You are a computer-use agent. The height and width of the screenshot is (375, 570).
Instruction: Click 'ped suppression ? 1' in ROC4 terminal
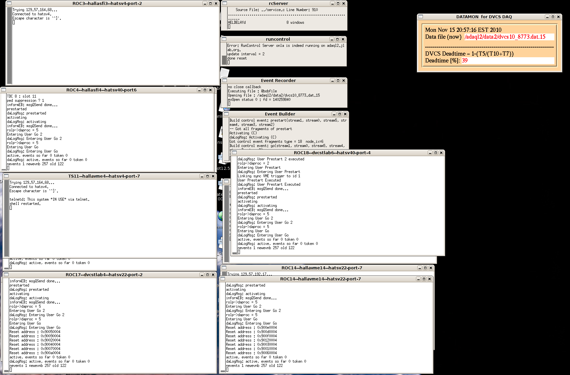click(x=25, y=100)
